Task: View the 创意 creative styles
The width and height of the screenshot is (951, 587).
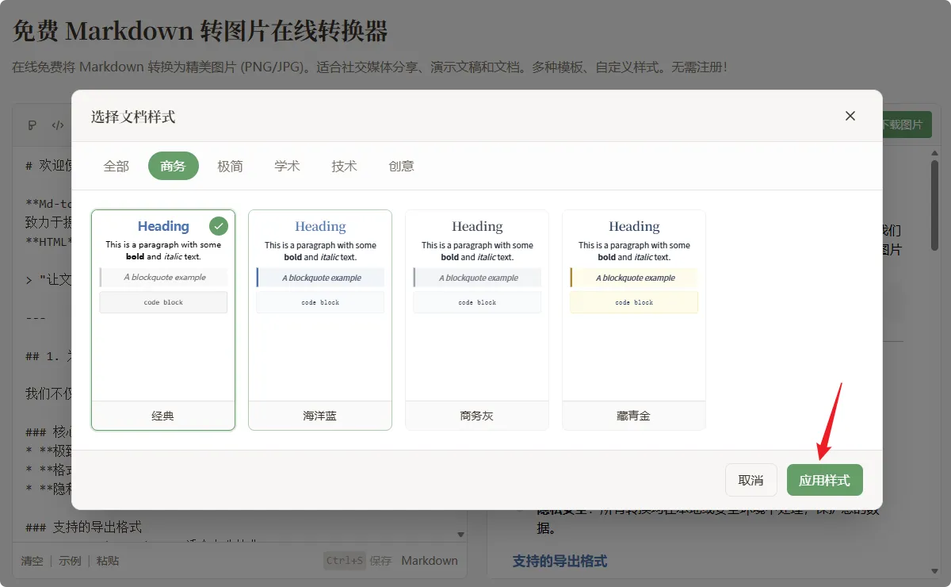Action: click(401, 166)
